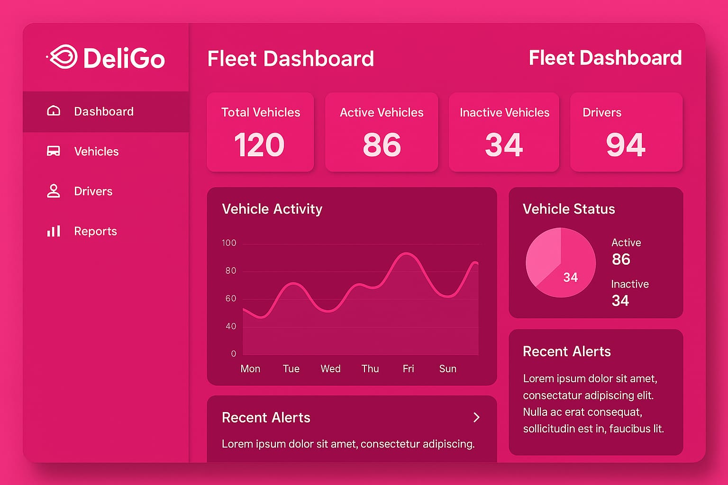Open the Drivers card showing 94
This screenshot has width=728, height=485.
pyautogui.click(x=626, y=133)
